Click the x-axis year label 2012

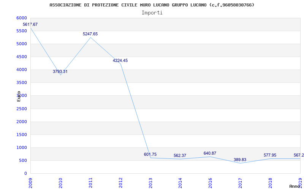click(120, 183)
